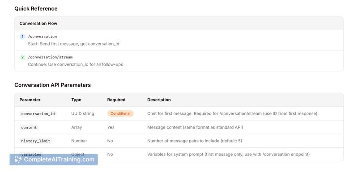This screenshot has height=171, width=358.
Task: Click the orange Conditional badge
Action: (120, 113)
